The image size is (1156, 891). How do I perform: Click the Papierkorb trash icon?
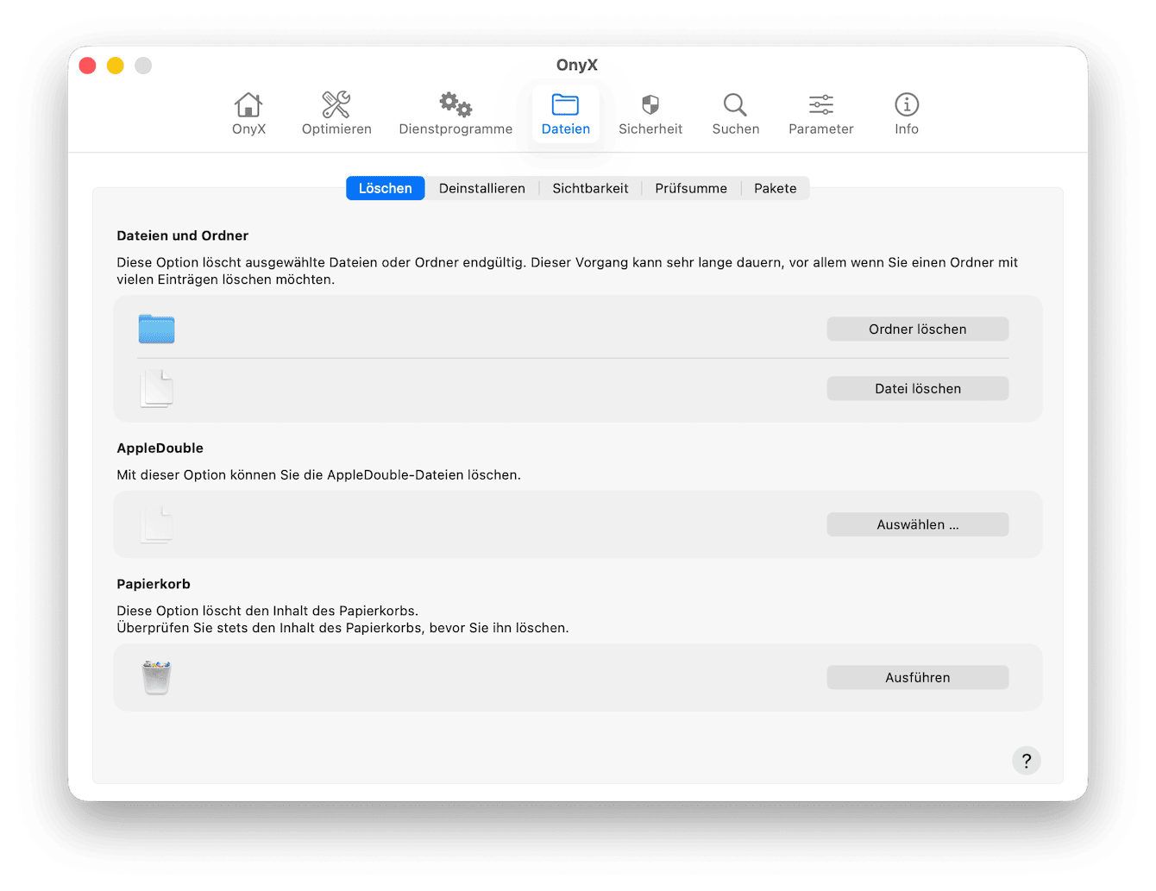(x=156, y=677)
